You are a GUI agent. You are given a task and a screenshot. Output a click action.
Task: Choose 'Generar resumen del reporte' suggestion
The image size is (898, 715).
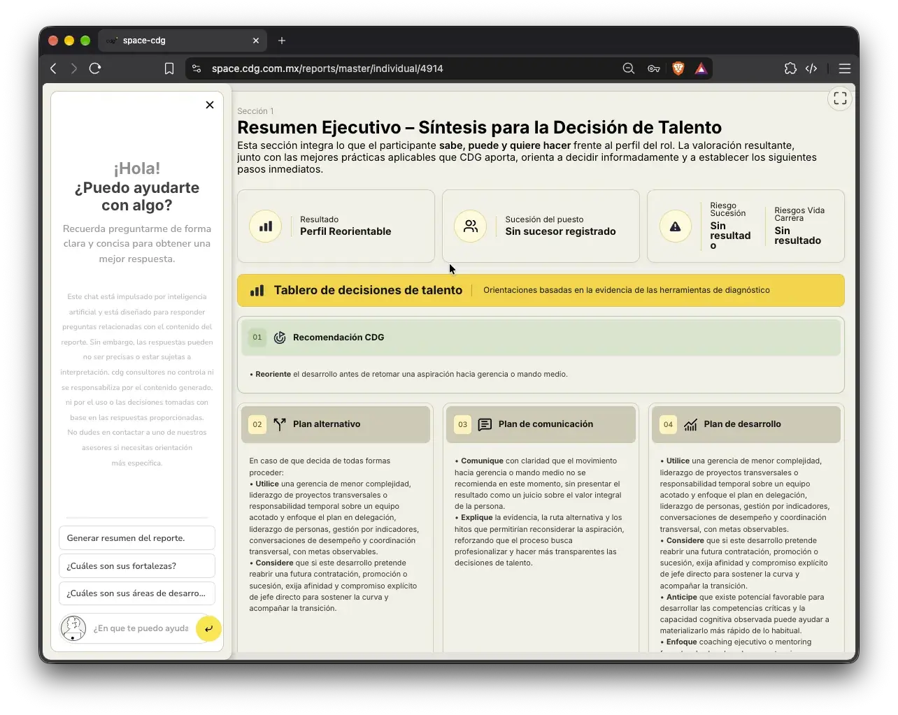(137, 538)
